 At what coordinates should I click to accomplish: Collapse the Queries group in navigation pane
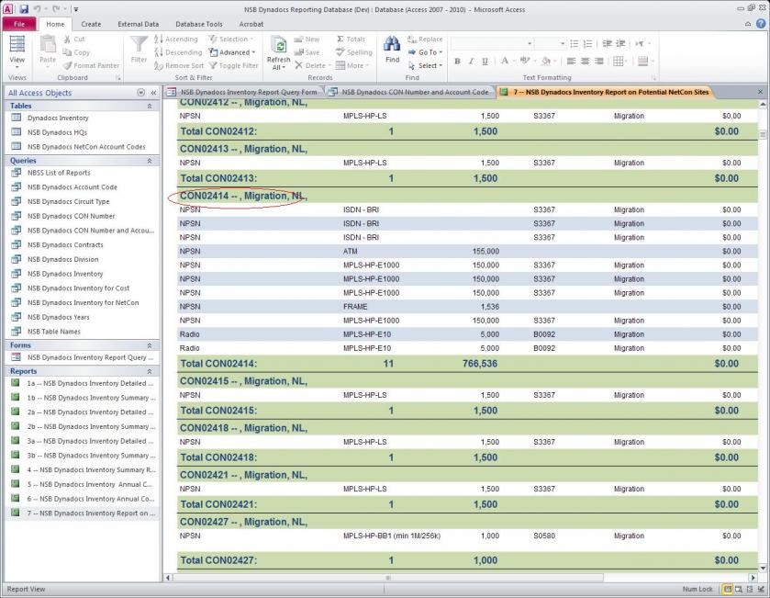tap(150, 161)
